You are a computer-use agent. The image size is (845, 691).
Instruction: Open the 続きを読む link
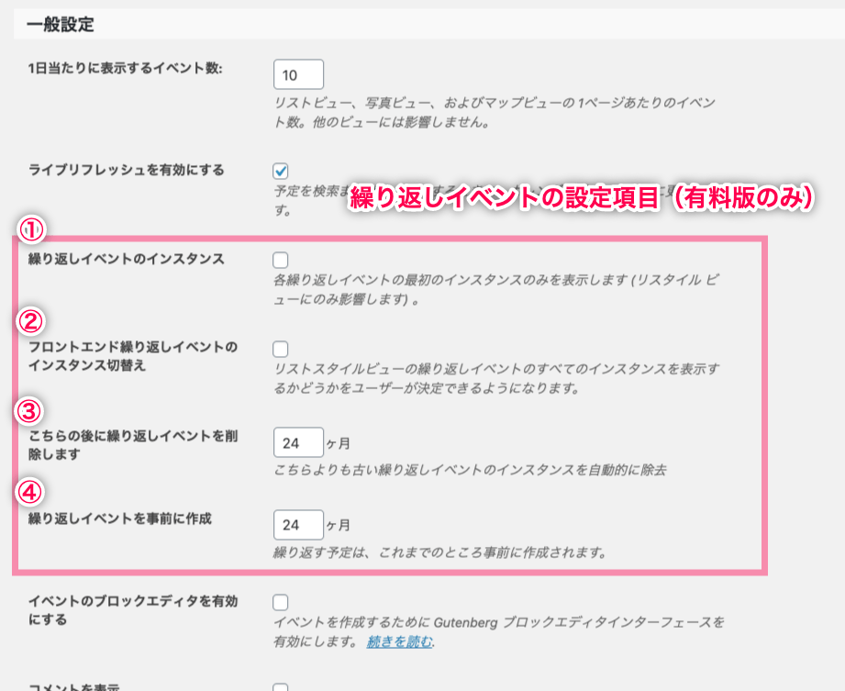[399, 642]
